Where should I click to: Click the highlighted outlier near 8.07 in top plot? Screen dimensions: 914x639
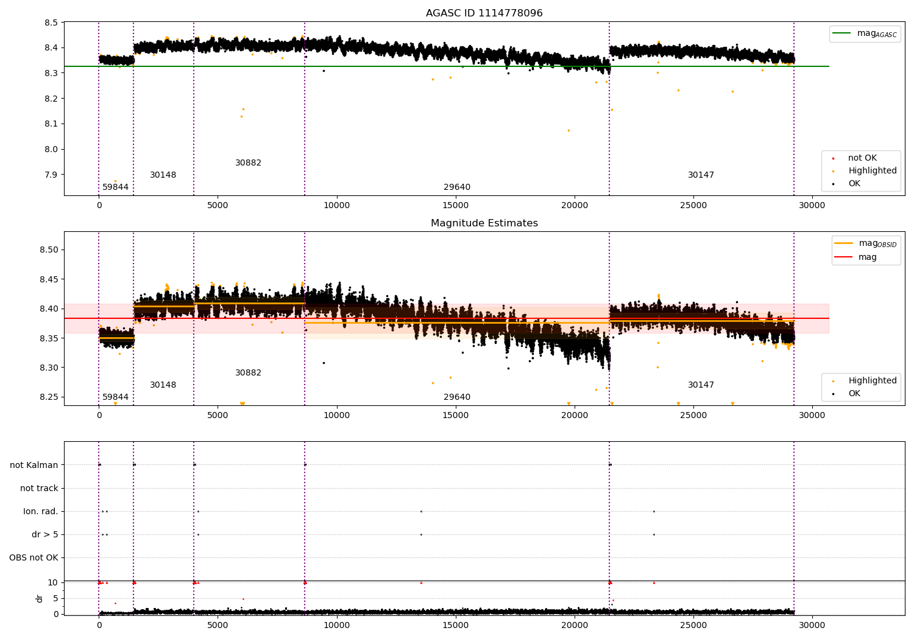569,130
